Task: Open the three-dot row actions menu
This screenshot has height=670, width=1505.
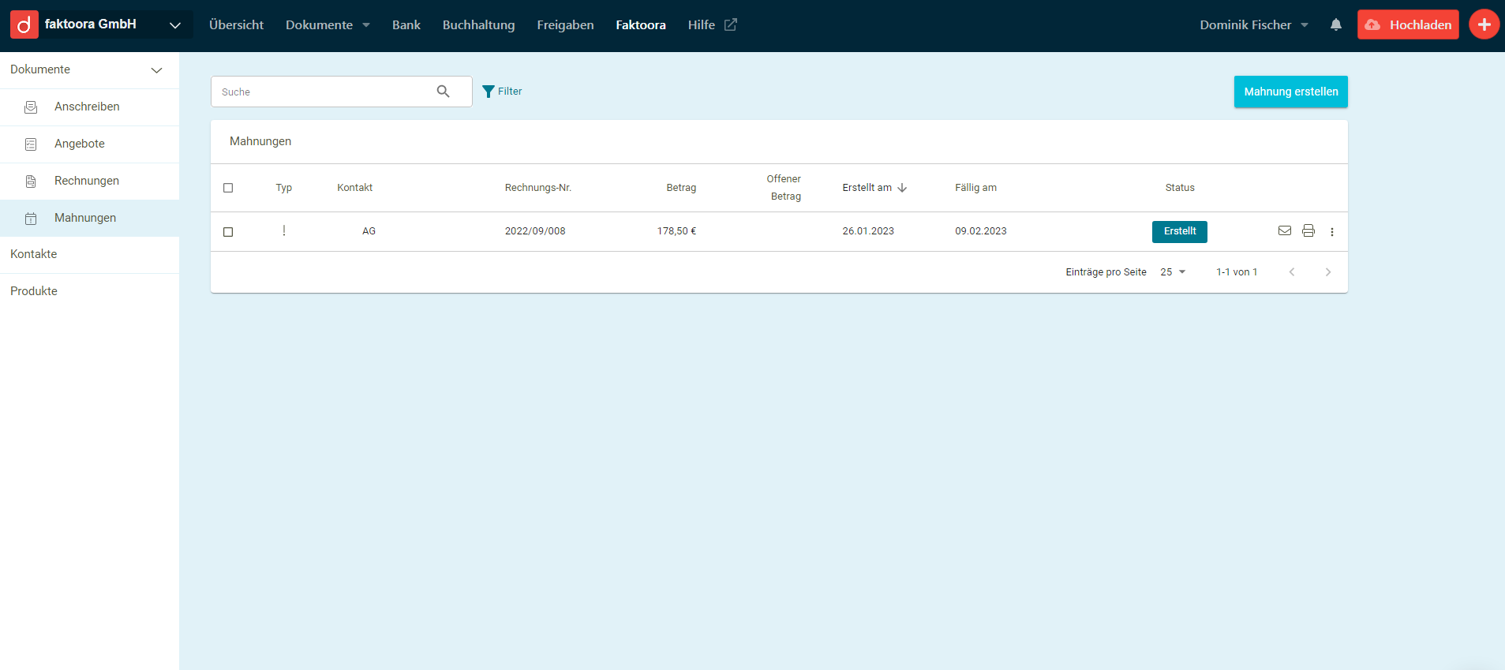Action: (x=1331, y=232)
